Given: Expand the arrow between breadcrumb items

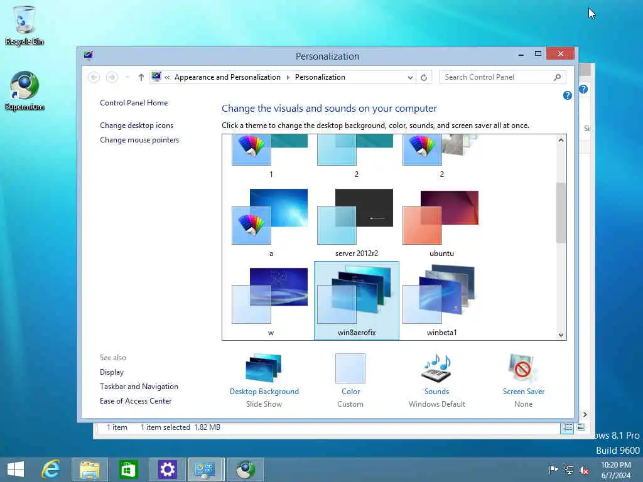Looking at the screenshot, I should tap(288, 77).
